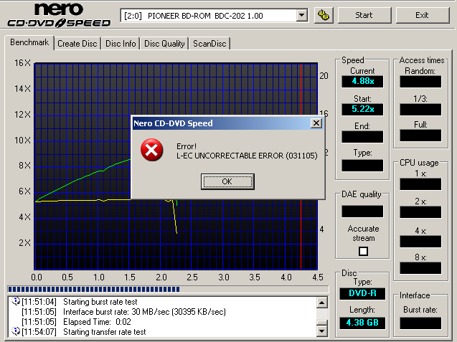Switch to the Create Disc tab
This screenshot has height=342, width=457.
pyautogui.click(x=77, y=44)
